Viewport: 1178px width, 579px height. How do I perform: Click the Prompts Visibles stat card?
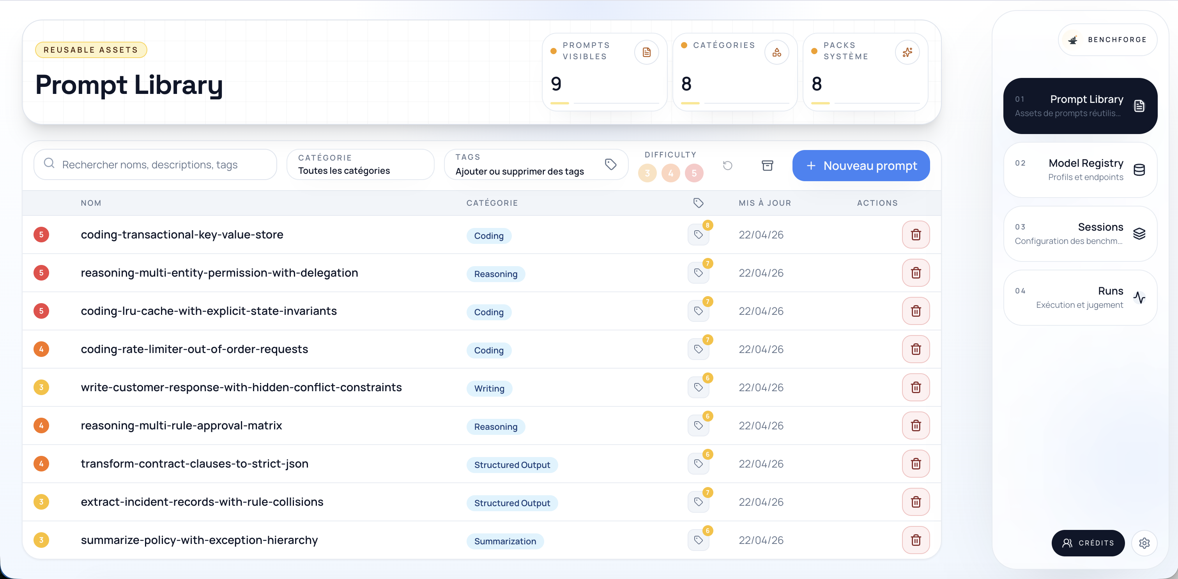pos(604,72)
